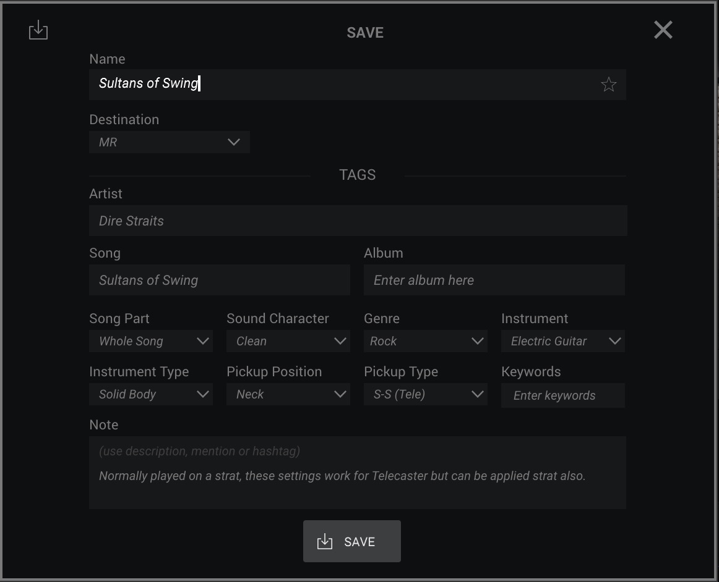719x582 pixels.
Task: Click the Song field with Sultans of Swing
Action: pos(219,280)
